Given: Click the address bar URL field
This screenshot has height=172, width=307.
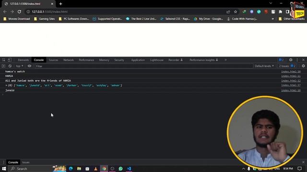Looking at the screenshot, I should tap(125, 11).
